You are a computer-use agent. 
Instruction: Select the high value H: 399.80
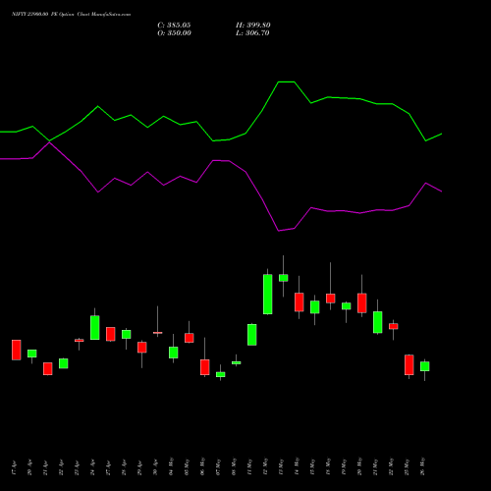(253, 26)
